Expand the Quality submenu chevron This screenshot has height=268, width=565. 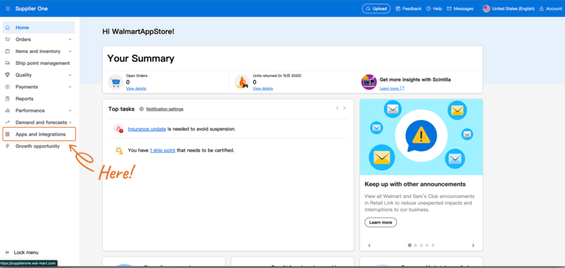[70, 76]
